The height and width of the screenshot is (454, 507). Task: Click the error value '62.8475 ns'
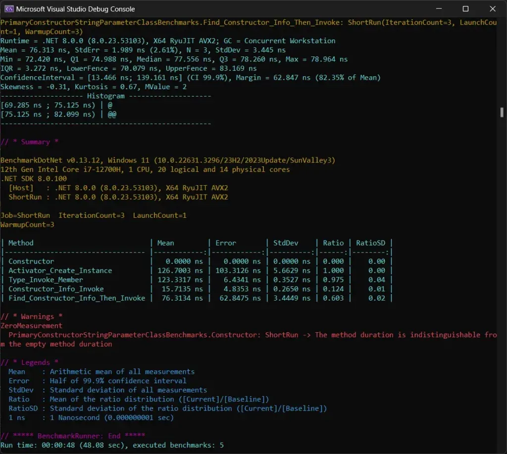point(240,298)
